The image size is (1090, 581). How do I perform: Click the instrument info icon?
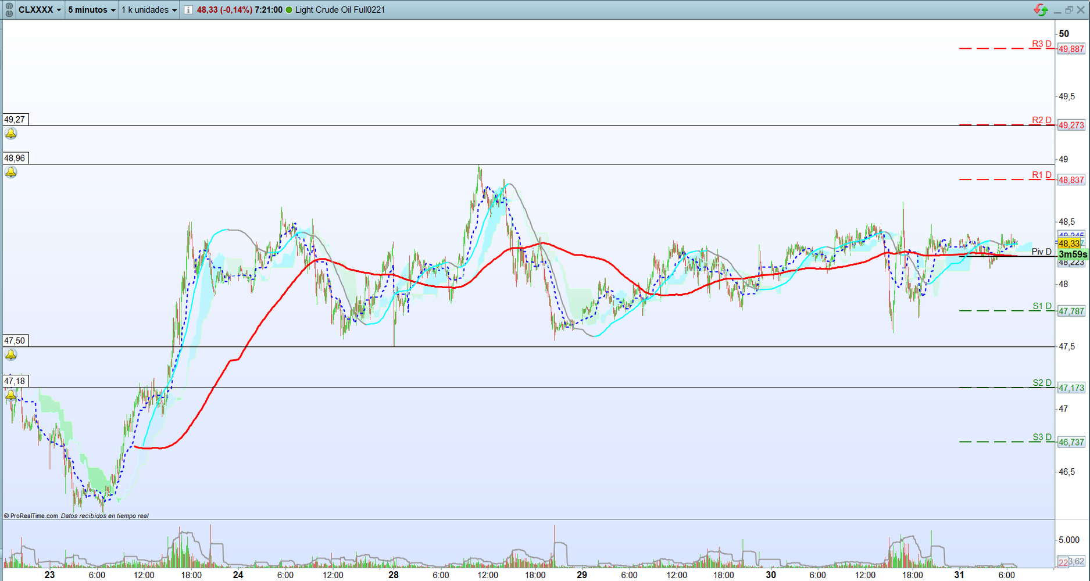coord(188,10)
